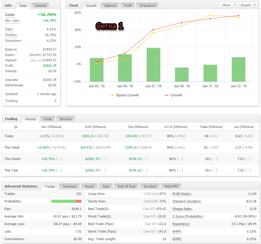Open the Browser tab in Trading
The height and width of the screenshot is (244, 261).
pyautogui.click(x=66, y=119)
